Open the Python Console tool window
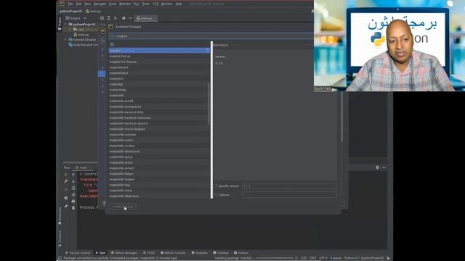This screenshot has width=465, height=261. (173, 253)
